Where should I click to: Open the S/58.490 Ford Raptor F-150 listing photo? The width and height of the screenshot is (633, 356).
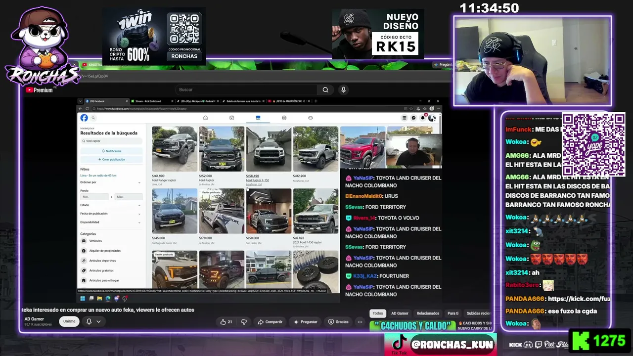coord(269,149)
